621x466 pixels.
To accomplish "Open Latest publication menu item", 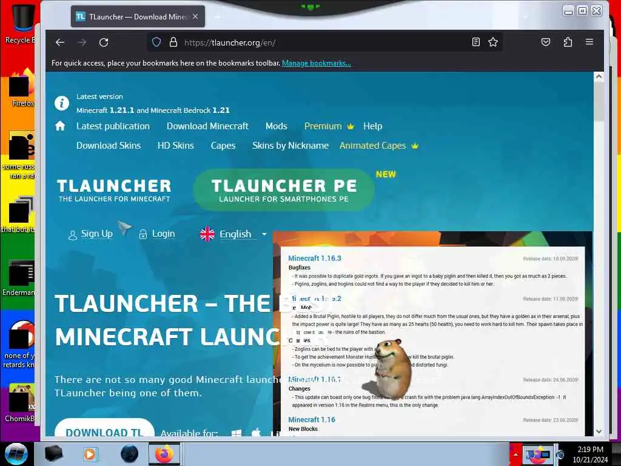I will (113, 126).
